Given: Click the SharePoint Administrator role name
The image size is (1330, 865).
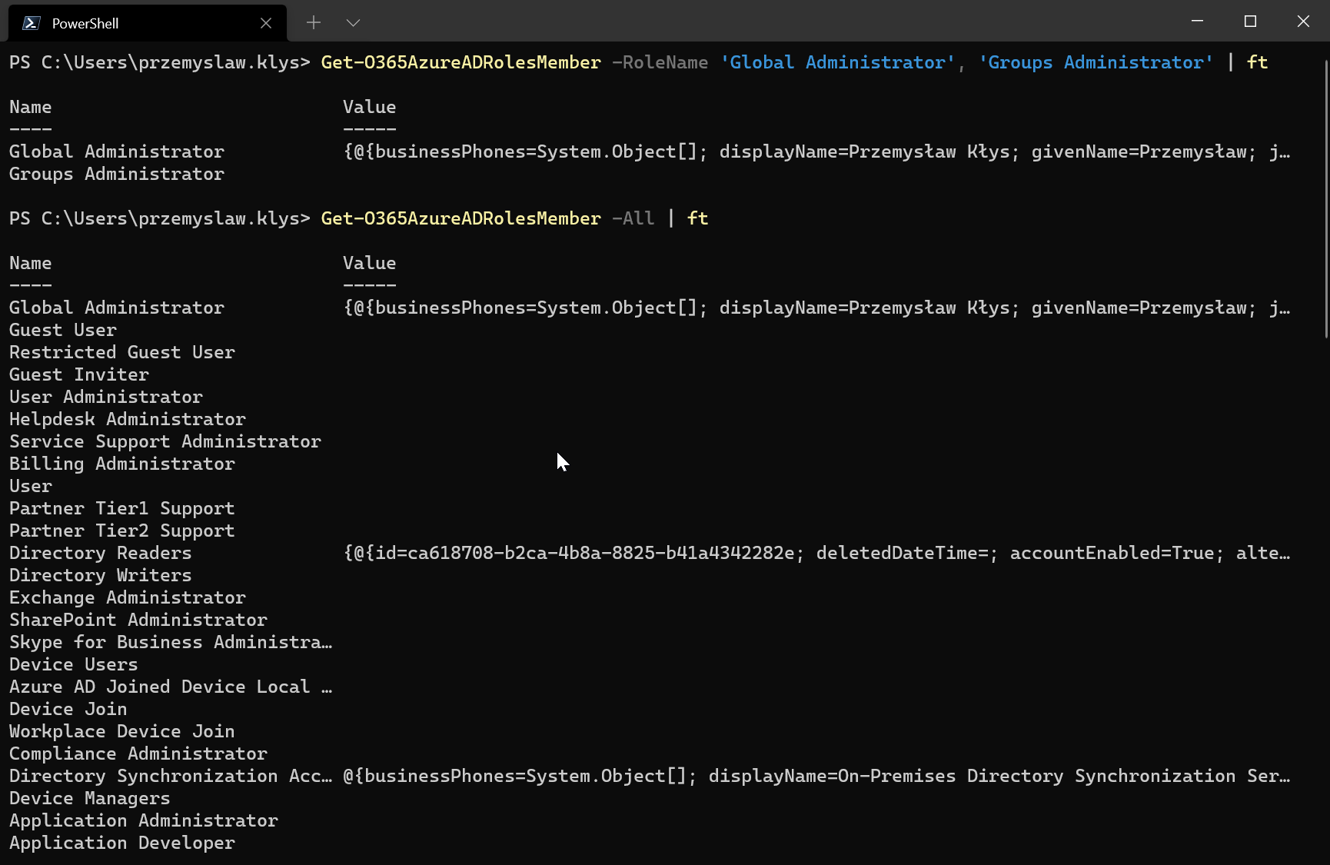Looking at the screenshot, I should pyautogui.click(x=138, y=620).
